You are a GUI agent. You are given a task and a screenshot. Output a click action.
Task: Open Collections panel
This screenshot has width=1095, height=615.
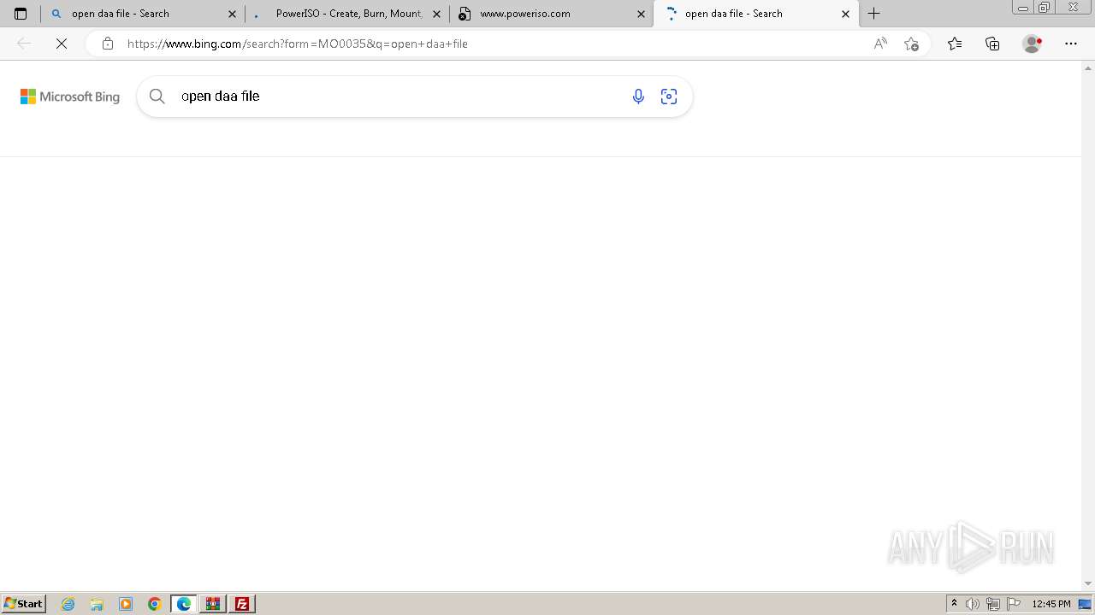[x=992, y=44]
